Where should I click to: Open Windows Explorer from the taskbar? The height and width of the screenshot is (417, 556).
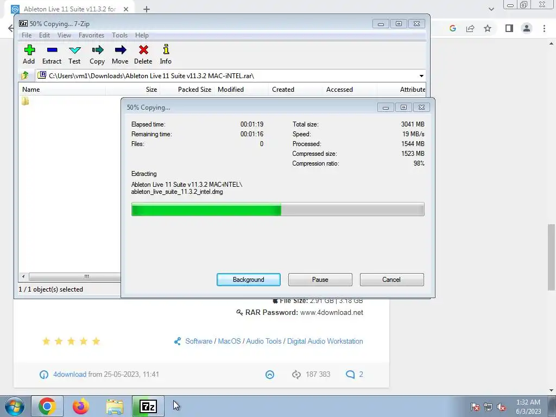tap(115, 406)
